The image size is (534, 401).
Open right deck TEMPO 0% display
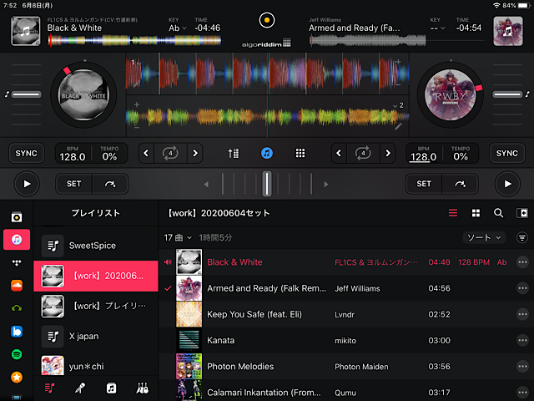click(x=461, y=154)
